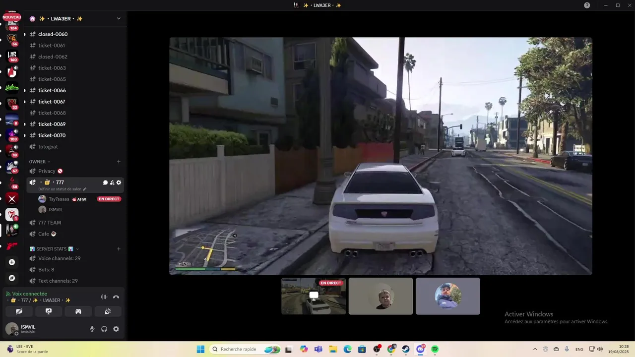Image resolution: width=635 pixels, height=357 pixels.
Task: Collapse the OWNER category
Action: pos(40,162)
